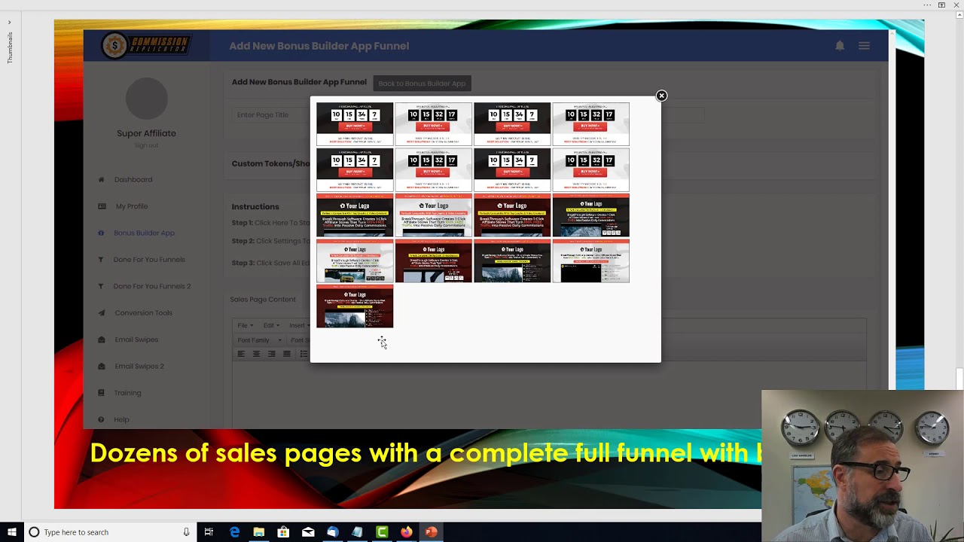Screen dimensions: 964x542
Task: Click Back to Bonus Builder App button
Action: [x=422, y=84]
